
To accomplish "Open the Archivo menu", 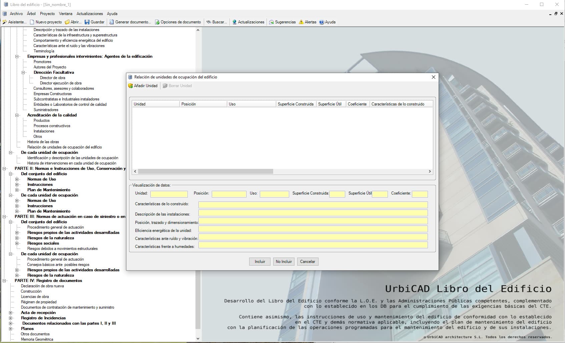I will tap(16, 14).
